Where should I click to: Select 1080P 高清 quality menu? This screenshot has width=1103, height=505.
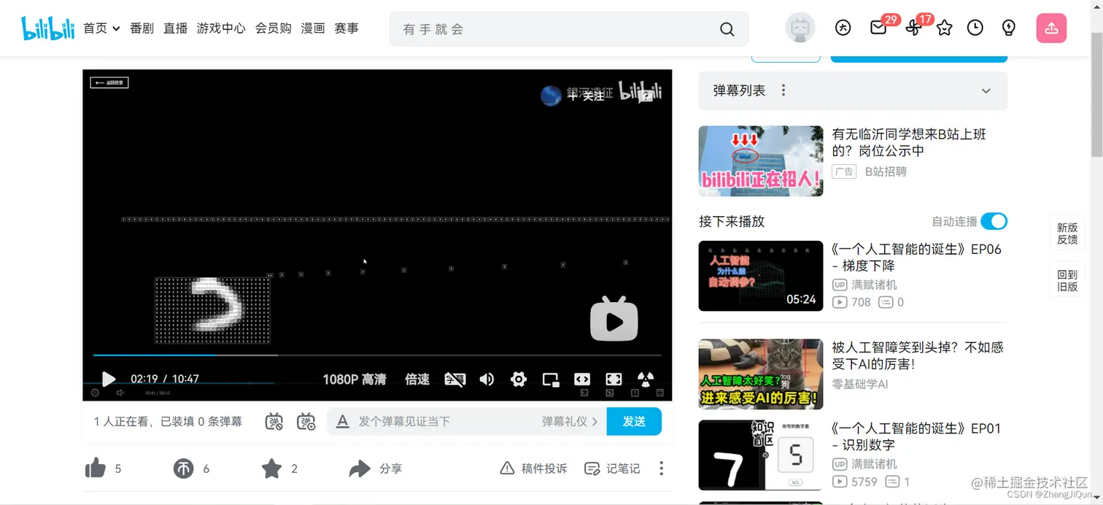pyautogui.click(x=355, y=379)
